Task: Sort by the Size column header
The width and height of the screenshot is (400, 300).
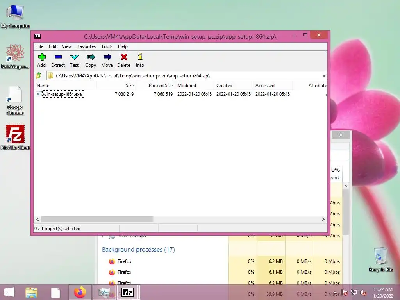Action: (x=116, y=86)
